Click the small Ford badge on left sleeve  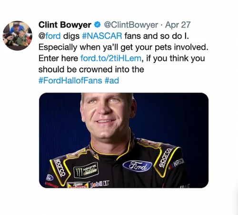tap(50, 177)
